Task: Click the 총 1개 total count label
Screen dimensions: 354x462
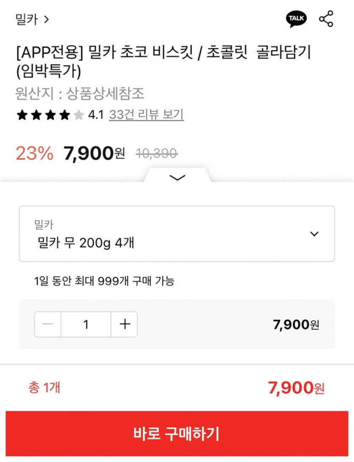Action: 44,387
